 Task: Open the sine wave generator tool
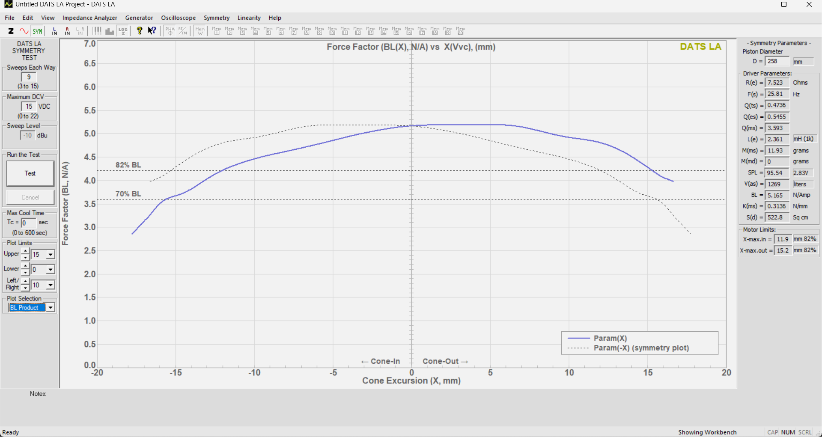coord(24,31)
